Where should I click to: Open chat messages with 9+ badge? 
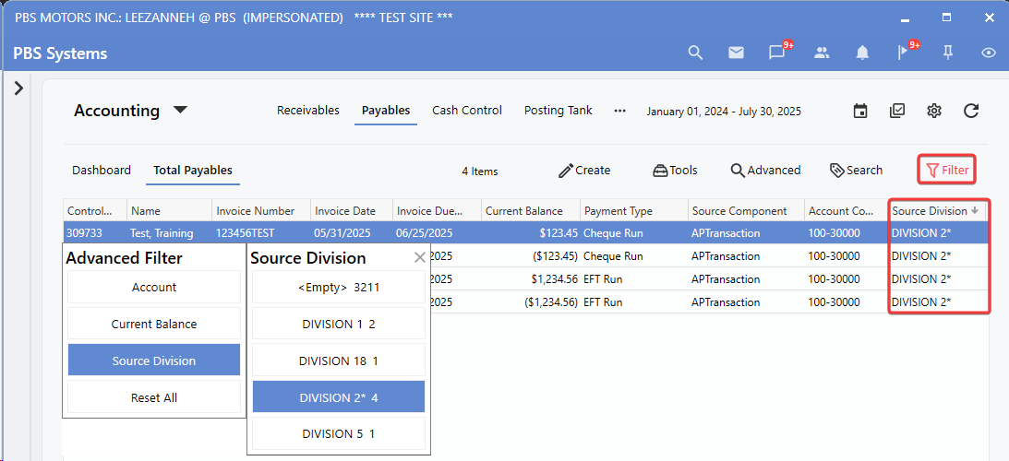point(777,53)
